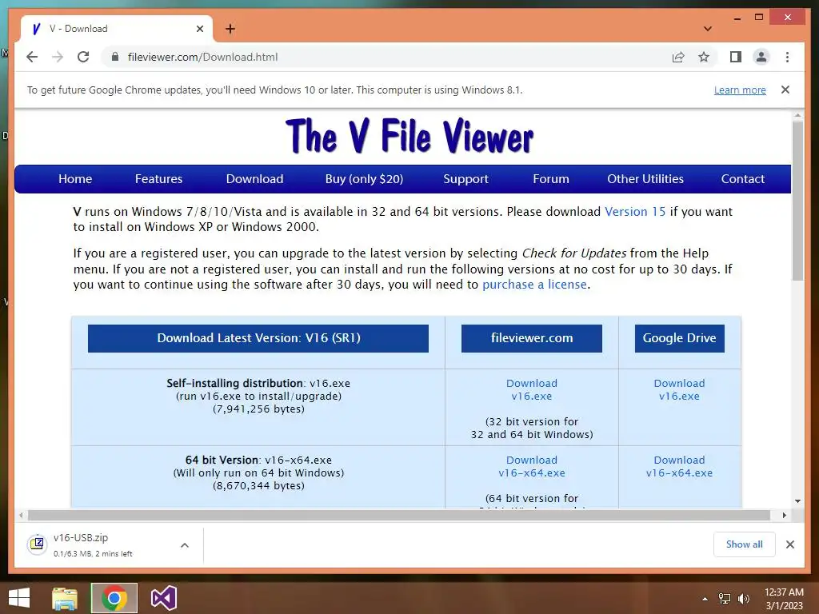Image resolution: width=819 pixels, height=614 pixels.
Task: Open the Download menu item
Action: point(255,179)
